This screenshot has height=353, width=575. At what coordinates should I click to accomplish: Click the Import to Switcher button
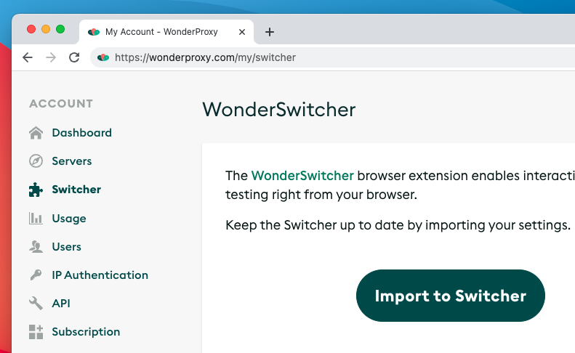coord(450,296)
